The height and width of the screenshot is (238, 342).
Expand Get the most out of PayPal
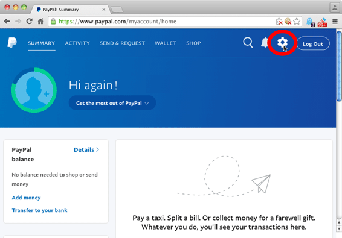tap(112, 103)
